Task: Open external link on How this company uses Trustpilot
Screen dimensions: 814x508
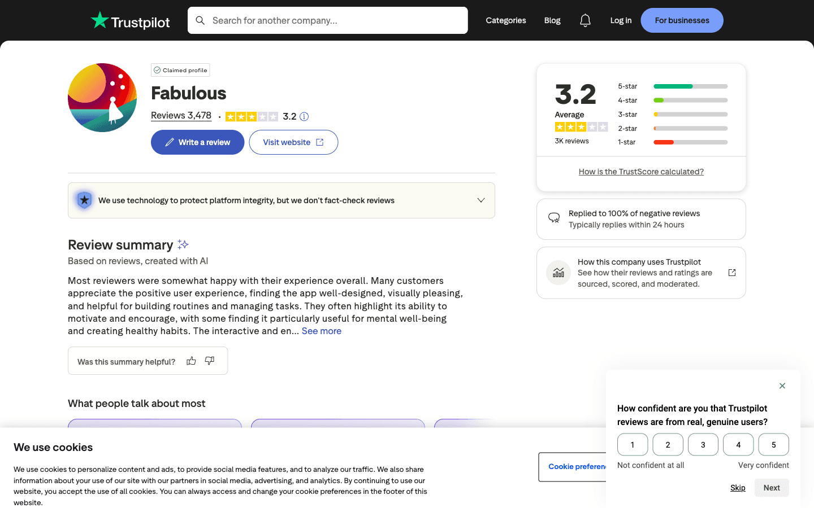Action: pos(732,272)
